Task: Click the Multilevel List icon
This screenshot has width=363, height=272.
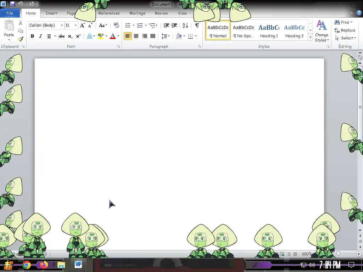Action: coord(152,25)
